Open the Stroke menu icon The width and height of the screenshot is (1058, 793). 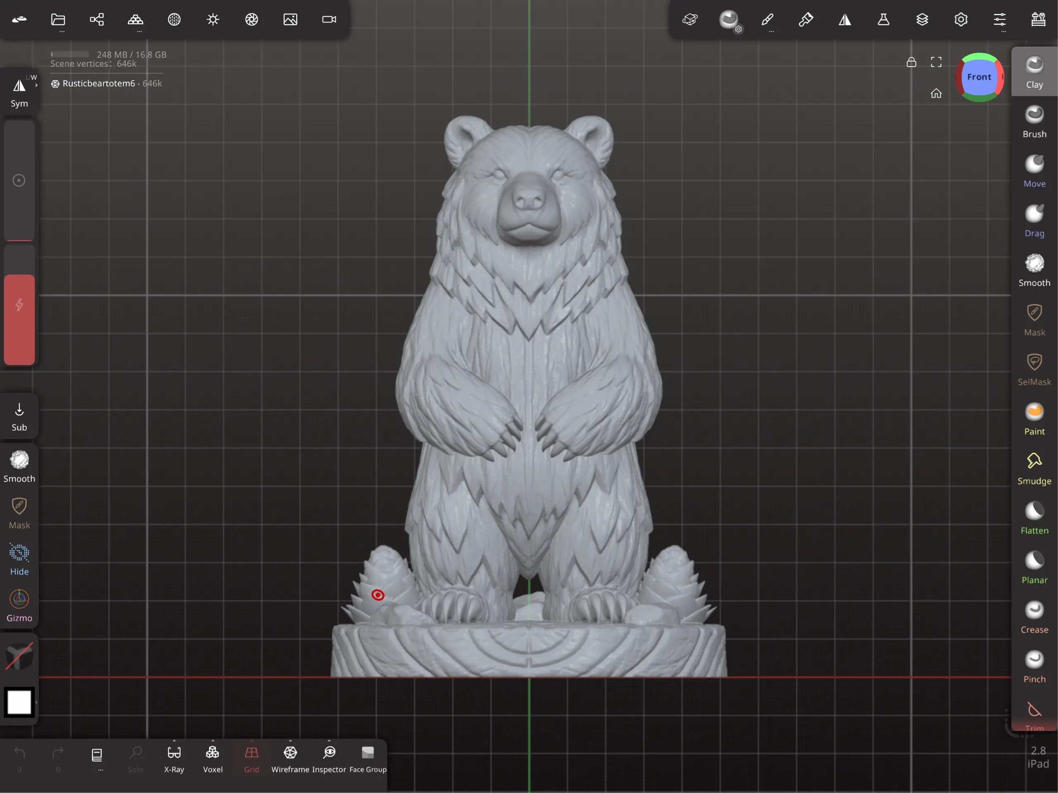click(690, 19)
